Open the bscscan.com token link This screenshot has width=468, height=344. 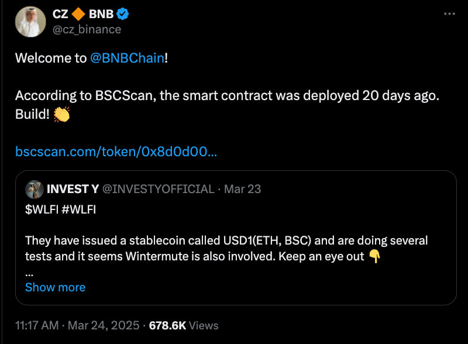(115, 151)
